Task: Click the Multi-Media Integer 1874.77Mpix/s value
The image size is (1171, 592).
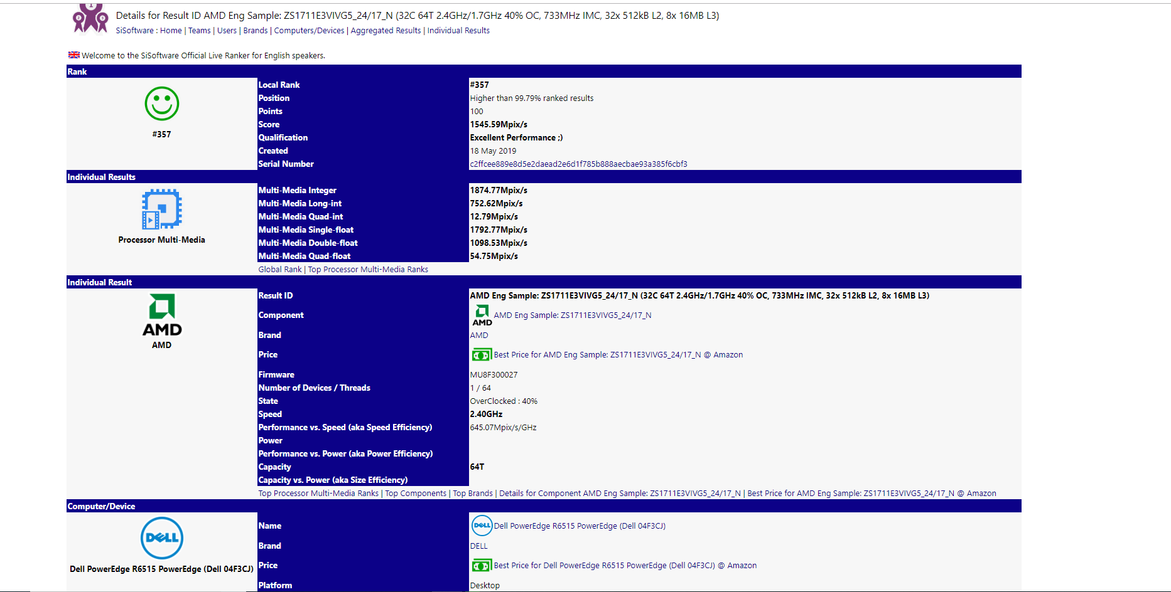Action: click(499, 191)
